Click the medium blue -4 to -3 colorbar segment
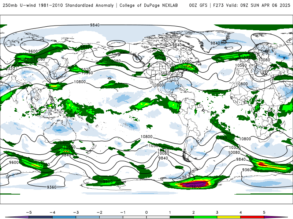 64,217
